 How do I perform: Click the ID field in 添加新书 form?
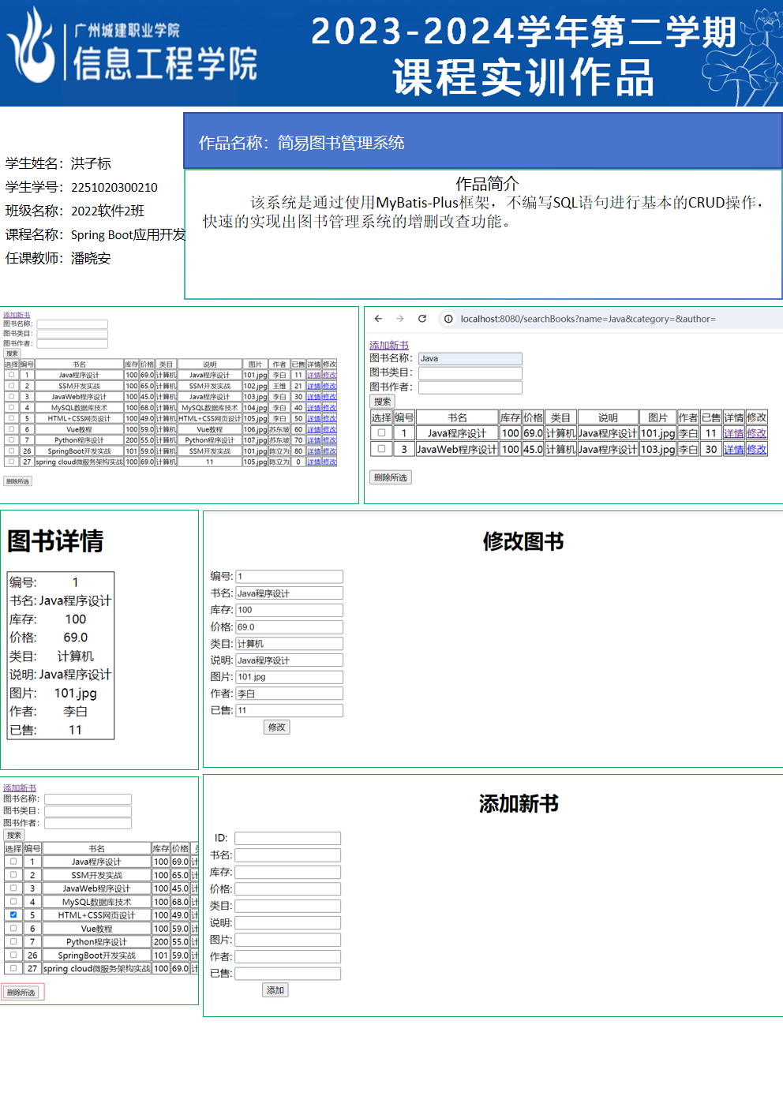287,838
